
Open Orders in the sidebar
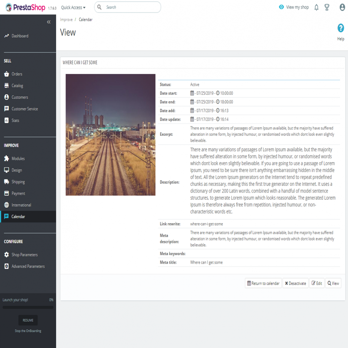(17, 74)
